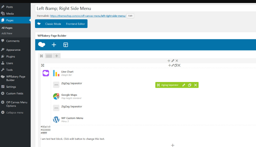Switch to Classic Mode

[53, 24]
